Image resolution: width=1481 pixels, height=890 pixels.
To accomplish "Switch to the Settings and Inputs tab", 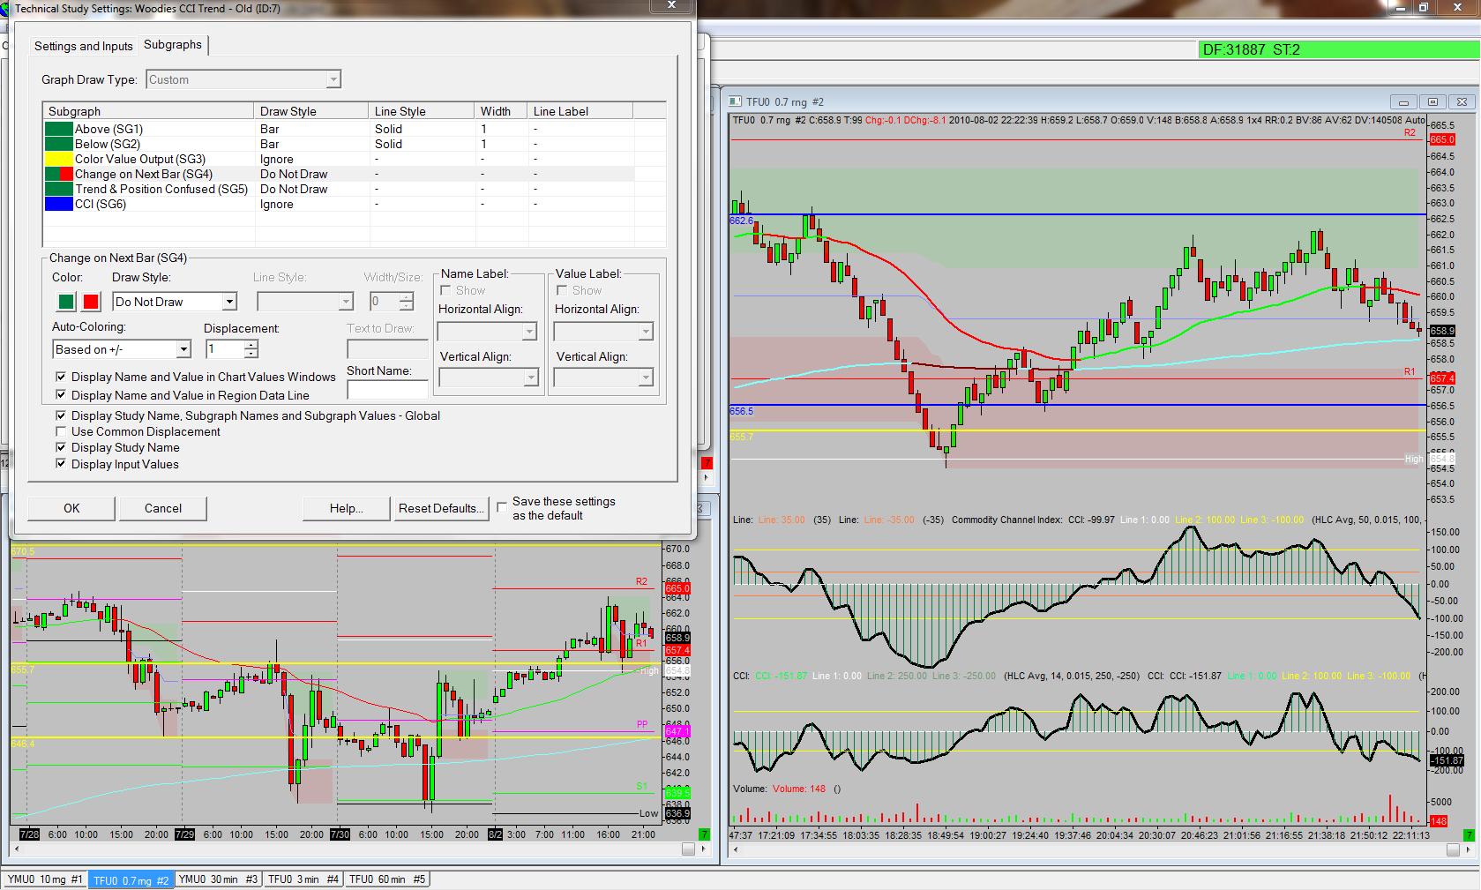I will pyautogui.click(x=83, y=46).
